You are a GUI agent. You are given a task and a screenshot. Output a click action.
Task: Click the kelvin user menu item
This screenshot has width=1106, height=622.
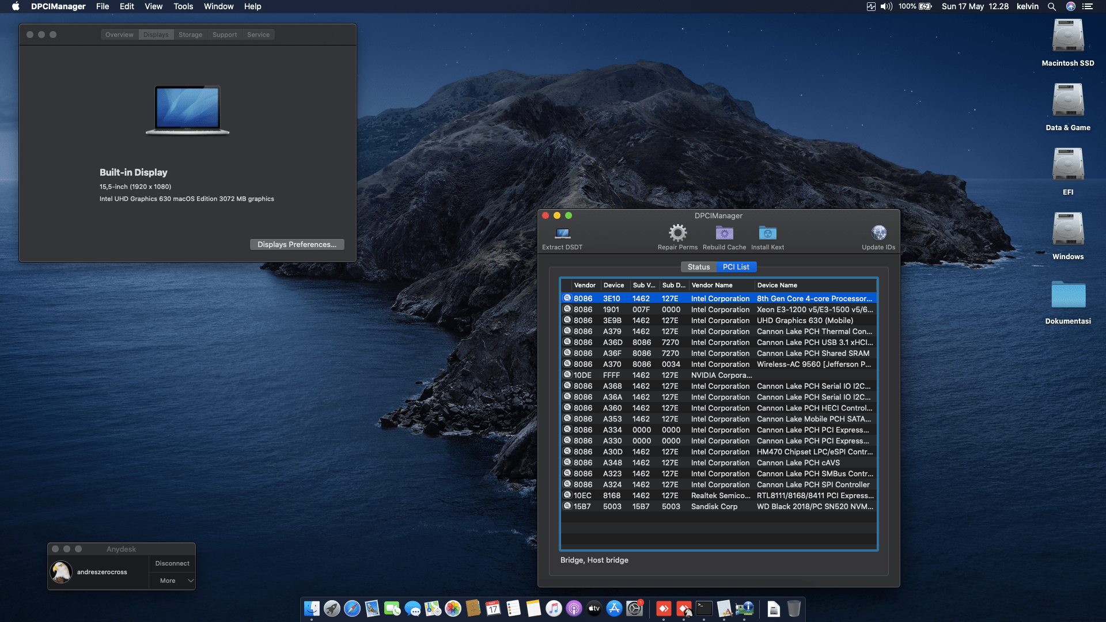tap(1028, 6)
